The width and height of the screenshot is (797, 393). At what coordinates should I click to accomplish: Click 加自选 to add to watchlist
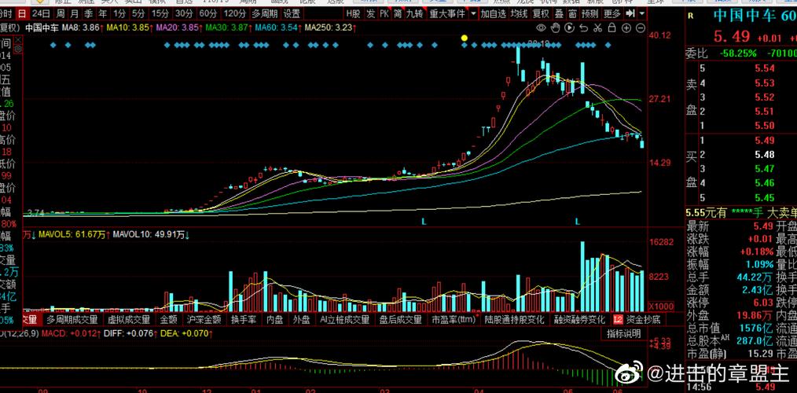[494, 13]
